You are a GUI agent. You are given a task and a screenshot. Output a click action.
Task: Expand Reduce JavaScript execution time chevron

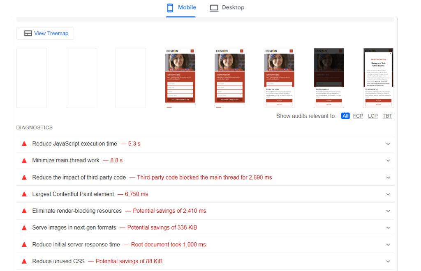[x=388, y=144]
